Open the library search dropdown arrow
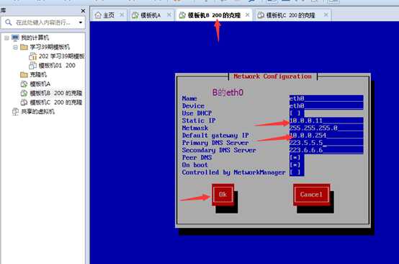The image size is (399, 264). [x=81, y=22]
